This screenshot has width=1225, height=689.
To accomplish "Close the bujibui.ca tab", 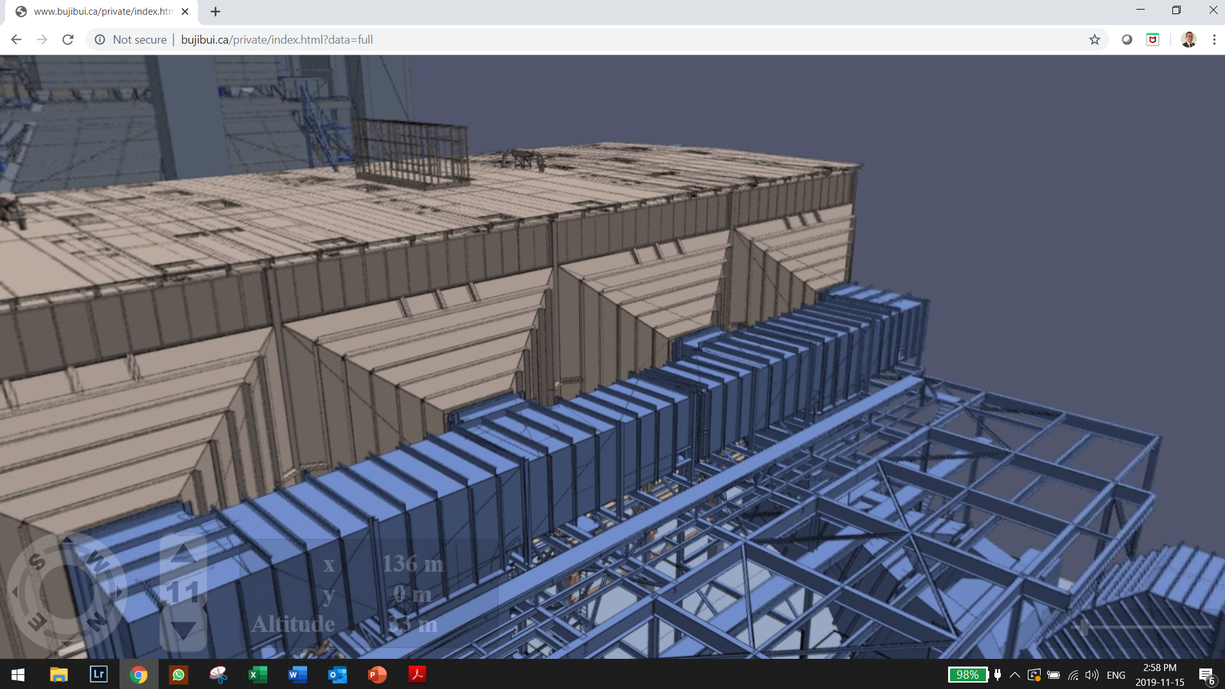I will pos(185,12).
